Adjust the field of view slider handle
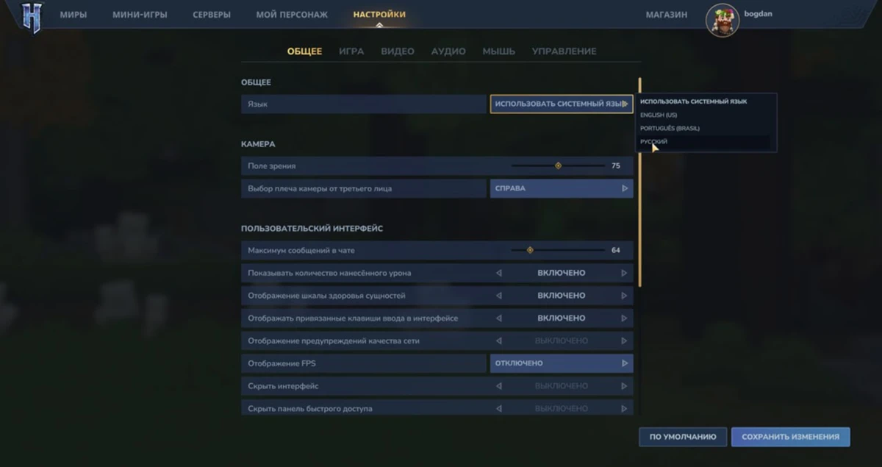 tap(558, 166)
